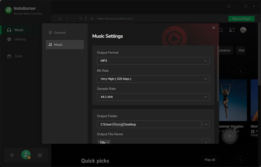Expand the Bit Rate dropdown
The width and height of the screenshot is (261, 167).
[153, 79]
